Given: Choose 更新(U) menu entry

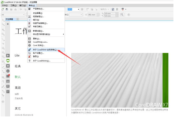Looking at the screenshot, I should 36,39.
